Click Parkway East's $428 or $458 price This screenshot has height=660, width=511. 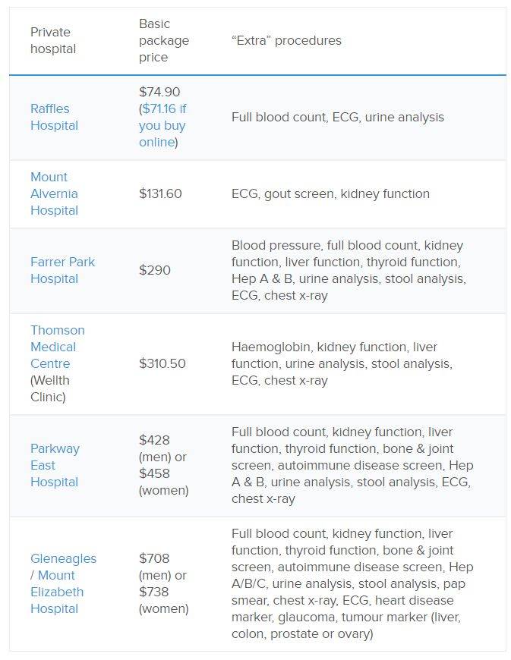(x=163, y=465)
